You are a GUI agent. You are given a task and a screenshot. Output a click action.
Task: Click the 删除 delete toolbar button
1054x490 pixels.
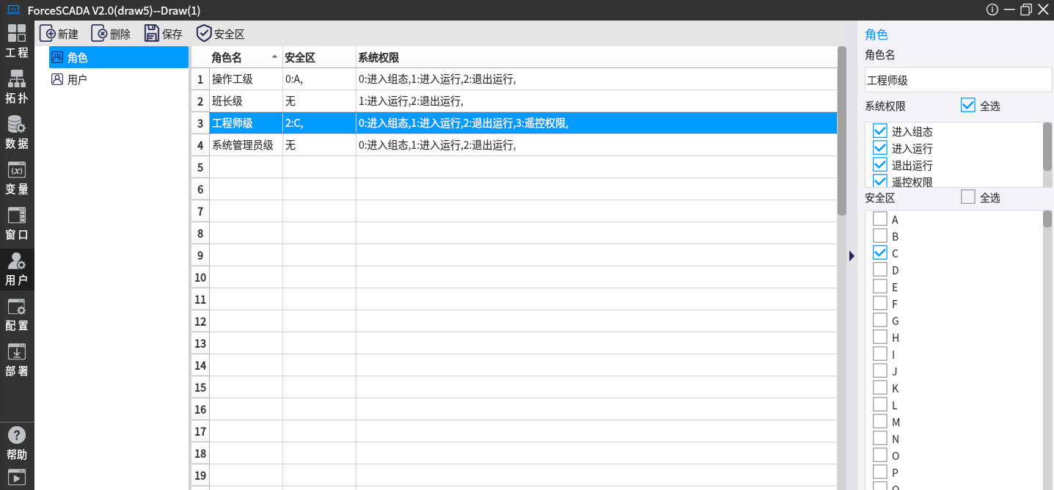pyautogui.click(x=111, y=34)
